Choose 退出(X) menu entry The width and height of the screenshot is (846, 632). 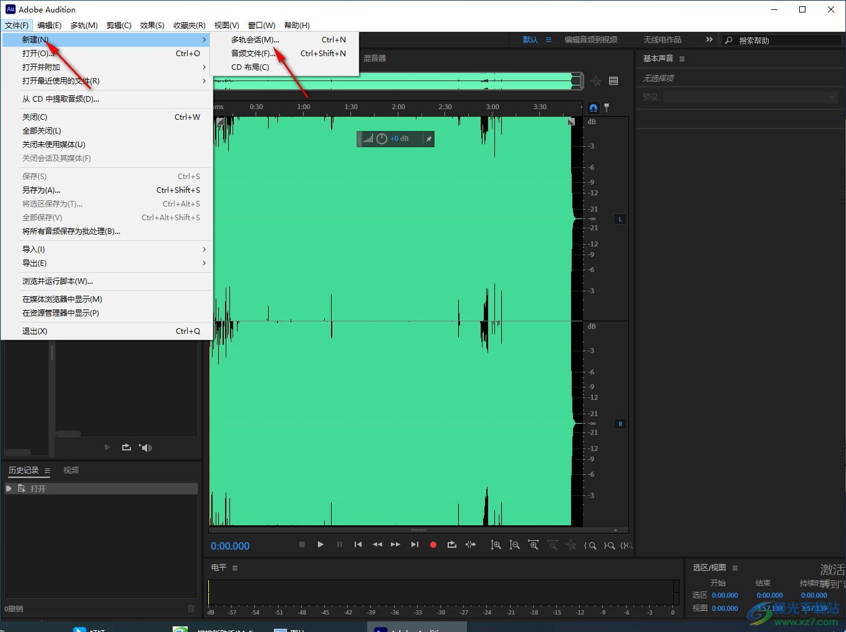[106, 331]
